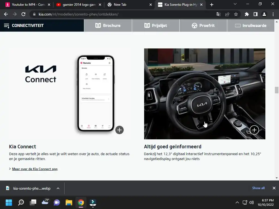The height and width of the screenshot is (209, 279).
Task: Follow Meer over de Kia Connect app link
Action: coord(35,169)
